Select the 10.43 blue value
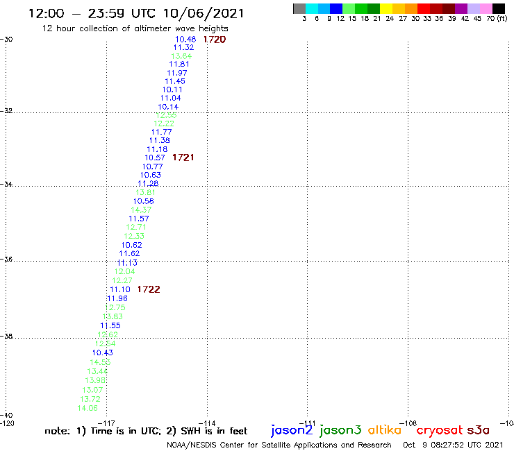Screen dimensions: 514x451 (103, 353)
